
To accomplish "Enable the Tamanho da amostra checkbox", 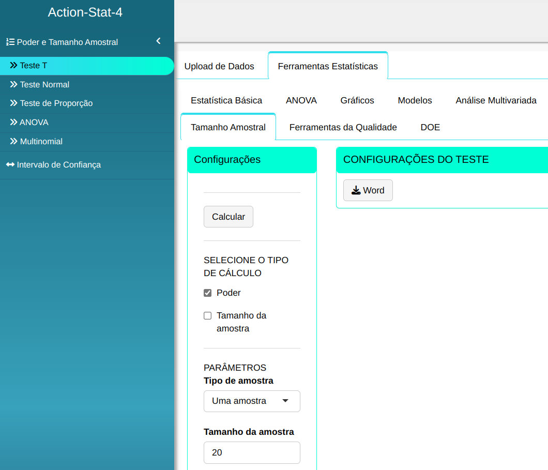I will (208, 316).
